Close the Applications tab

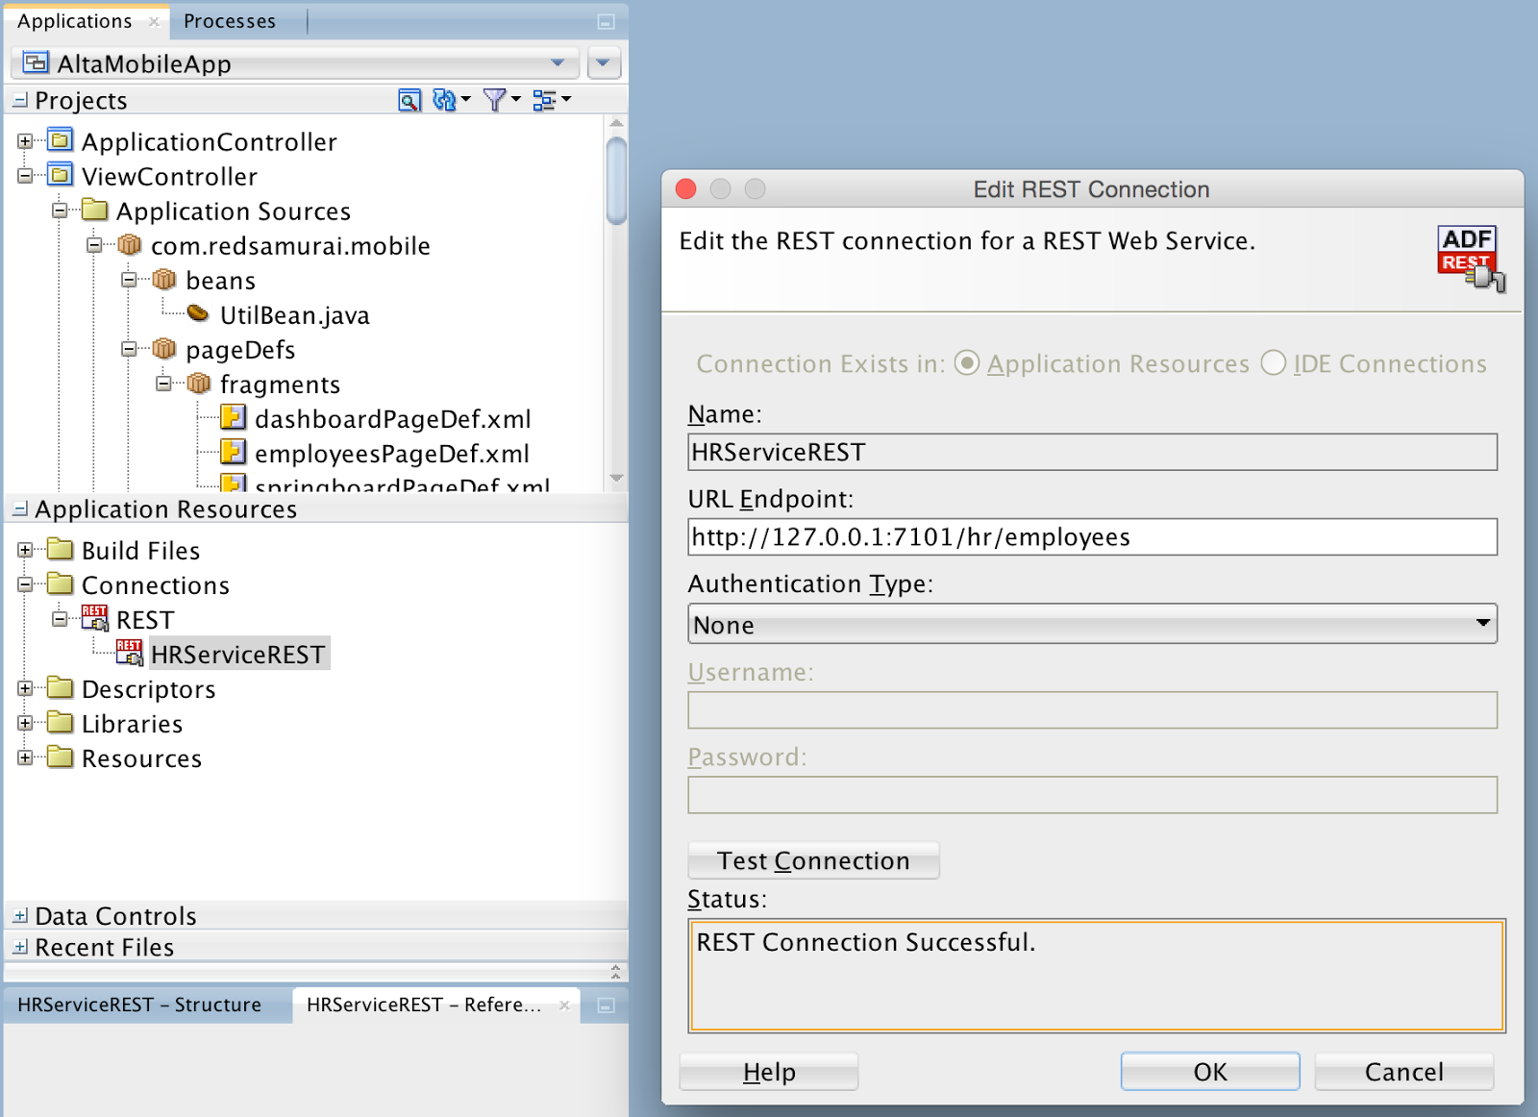pyautogui.click(x=154, y=21)
